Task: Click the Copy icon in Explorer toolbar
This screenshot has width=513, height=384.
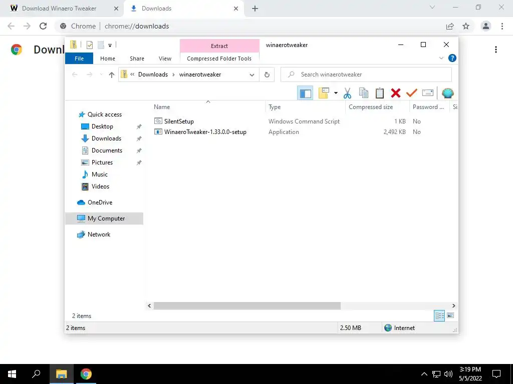Action: pyautogui.click(x=364, y=93)
